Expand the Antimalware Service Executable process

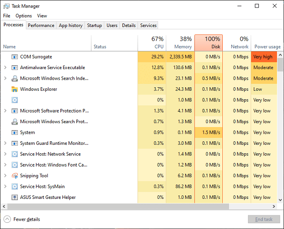(5, 68)
